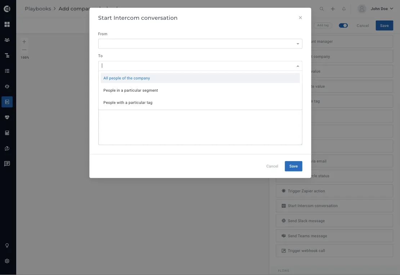The width and height of the screenshot is (400, 275).
Task: Open the highlighted Playbooks icon in sidebar
Action: pyautogui.click(x=7, y=102)
